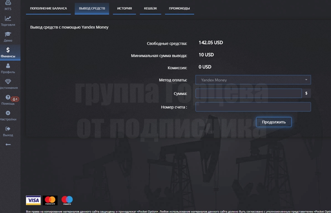Click the Visa logo in footer
This screenshot has height=213, width=331.
(x=33, y=200)
